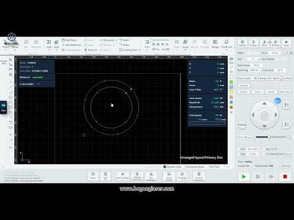The height and width of the screenshot is (220, 294).
Task: Lower Z axis with lower Z button
Action: (x=287, y=125)
